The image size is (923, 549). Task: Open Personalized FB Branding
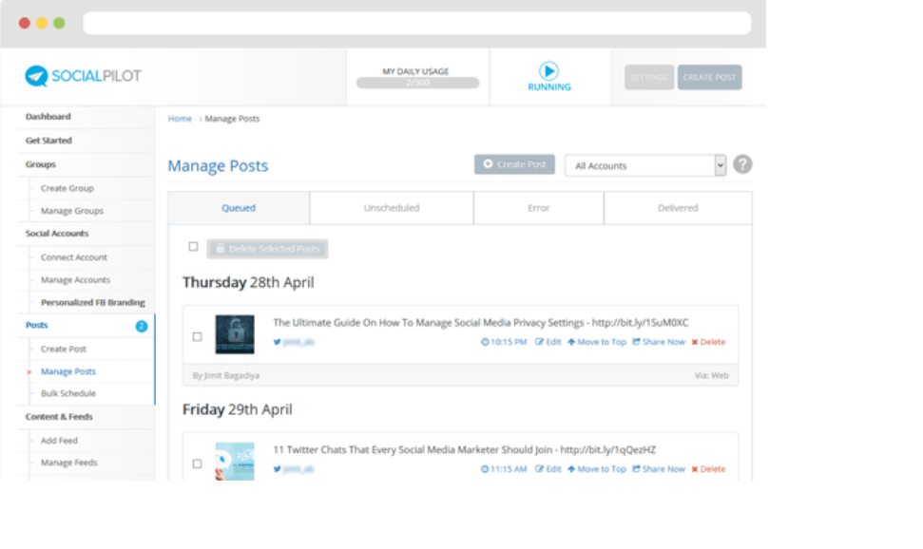92,302
